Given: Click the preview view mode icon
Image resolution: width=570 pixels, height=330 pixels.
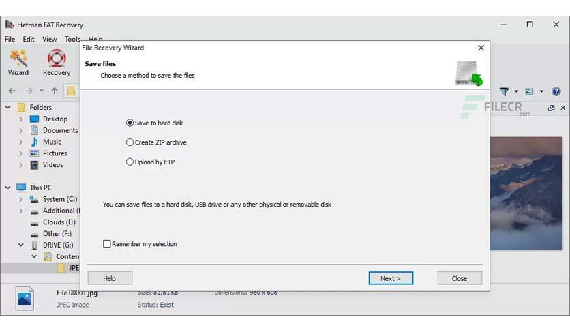Looking at the screenshot, I should [529, 91].
